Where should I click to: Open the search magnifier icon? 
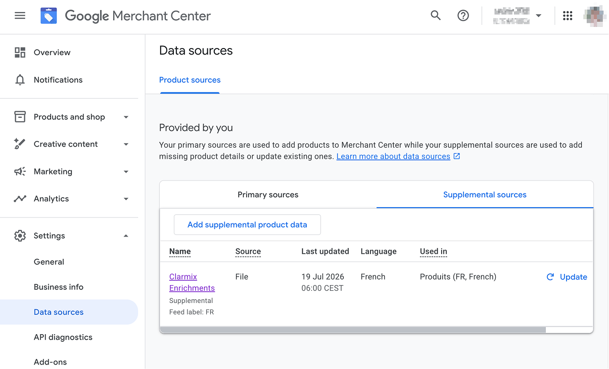pos(436,16)
